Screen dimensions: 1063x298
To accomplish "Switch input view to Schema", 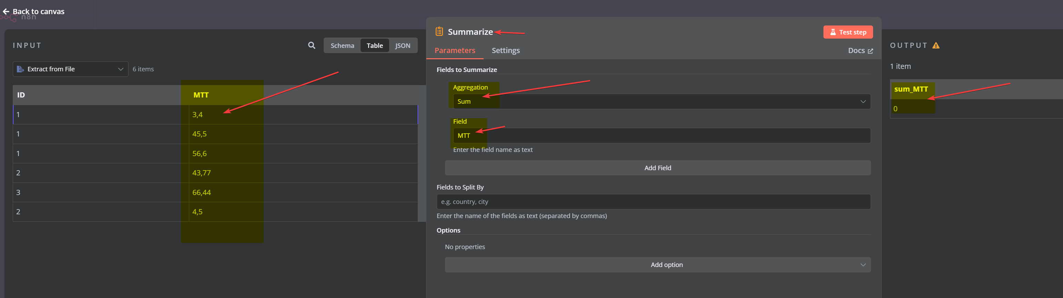I will click(x=342, y=45).
